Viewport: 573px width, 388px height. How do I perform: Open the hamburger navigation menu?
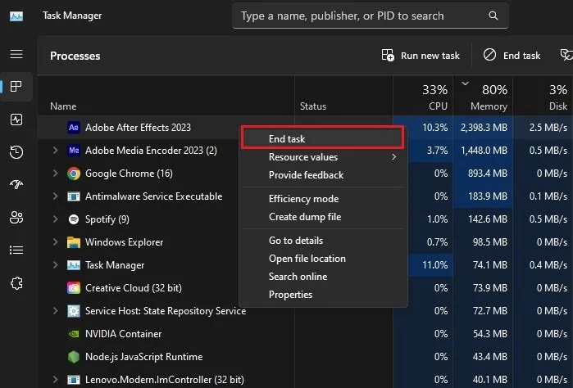(16, 54)
